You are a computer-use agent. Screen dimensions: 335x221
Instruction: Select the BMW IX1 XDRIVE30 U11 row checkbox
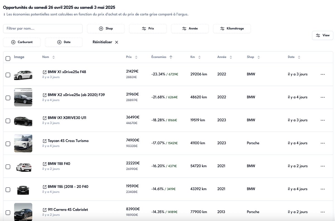pos(8,121)
